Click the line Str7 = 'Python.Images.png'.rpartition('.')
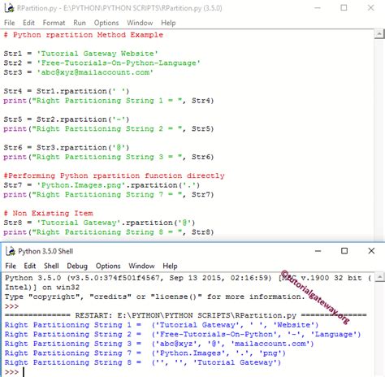 [102, 185]
